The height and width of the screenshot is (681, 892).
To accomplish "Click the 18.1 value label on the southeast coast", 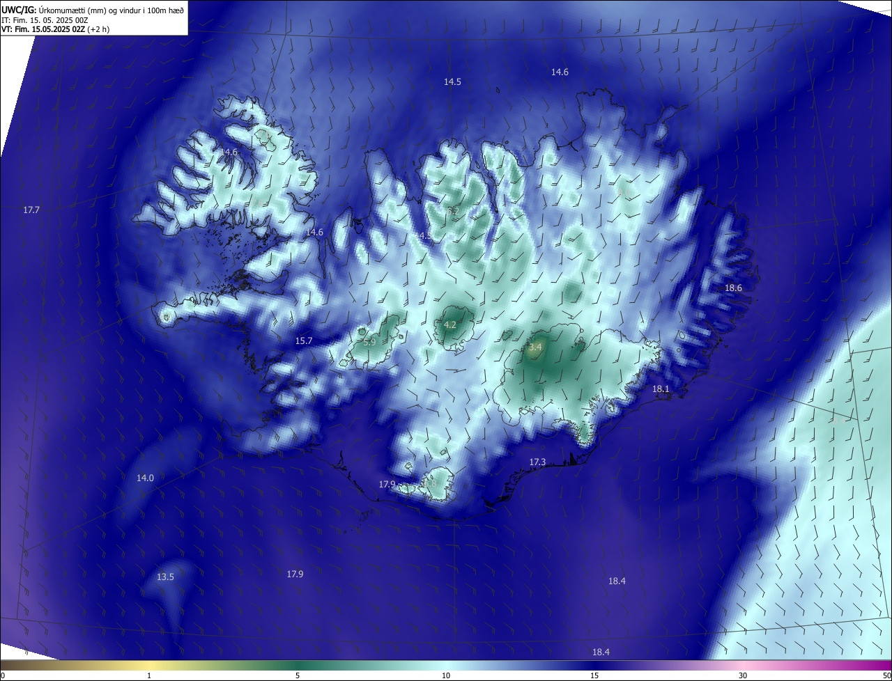I will (661, 389).
